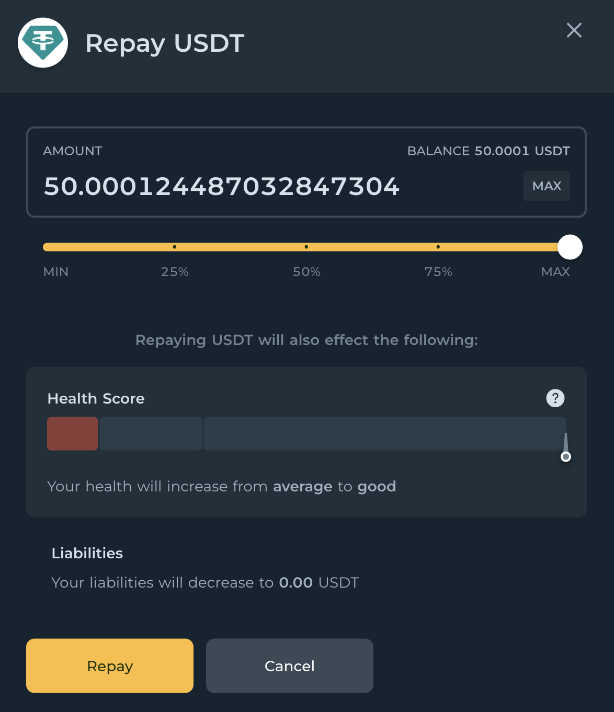The height and width of the screenshot is (712, 614).
Task: Close the Repay USDT dialog
Action: coord(574,30)
